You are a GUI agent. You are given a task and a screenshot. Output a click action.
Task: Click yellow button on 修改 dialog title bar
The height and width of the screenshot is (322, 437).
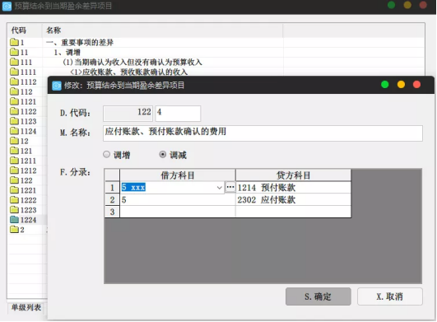401,85
